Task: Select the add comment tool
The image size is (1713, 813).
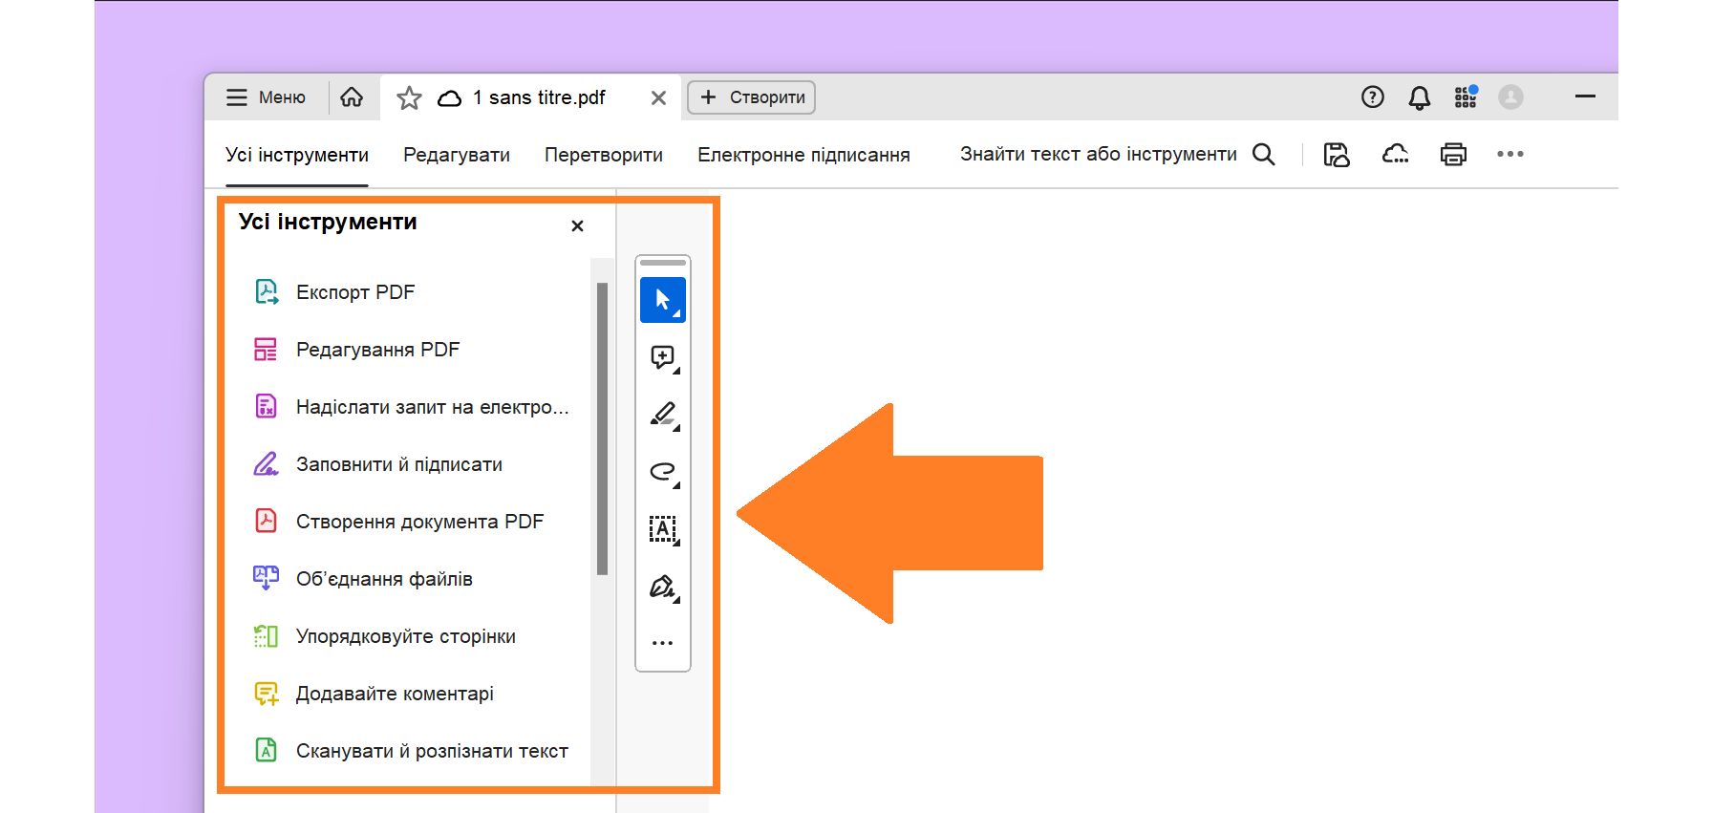Action: pos(663,357)
